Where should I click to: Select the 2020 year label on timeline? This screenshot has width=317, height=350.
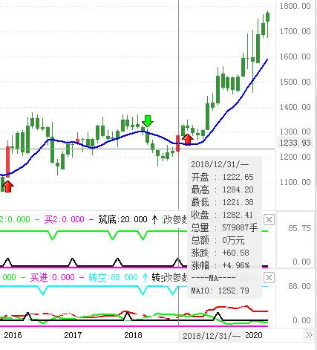(x=254, y=335)
